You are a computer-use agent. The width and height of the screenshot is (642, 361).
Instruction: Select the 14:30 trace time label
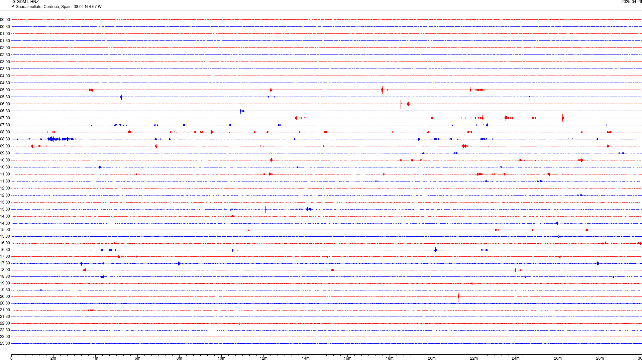(5, 223)
